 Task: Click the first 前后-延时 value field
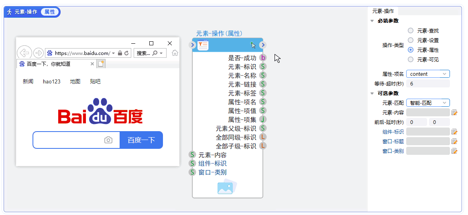pyautogui.click(x=417, y=122)
